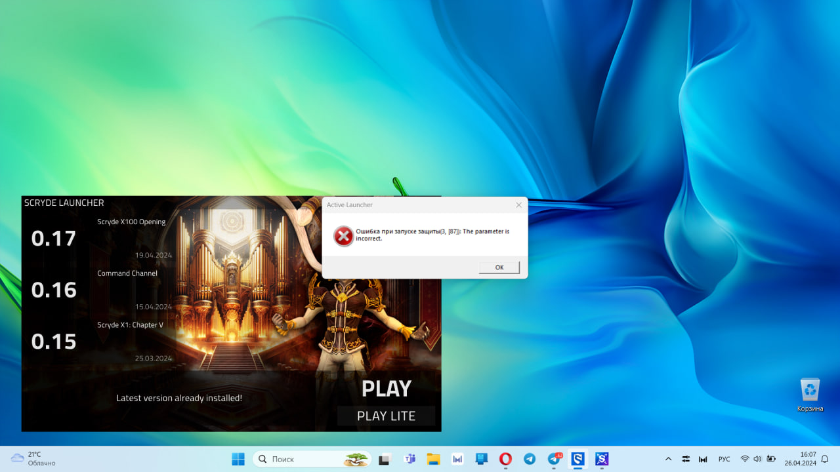Click OK in the Active Launcher error dialog
Viewport: 840px width, 472px height.
(499, 267)
